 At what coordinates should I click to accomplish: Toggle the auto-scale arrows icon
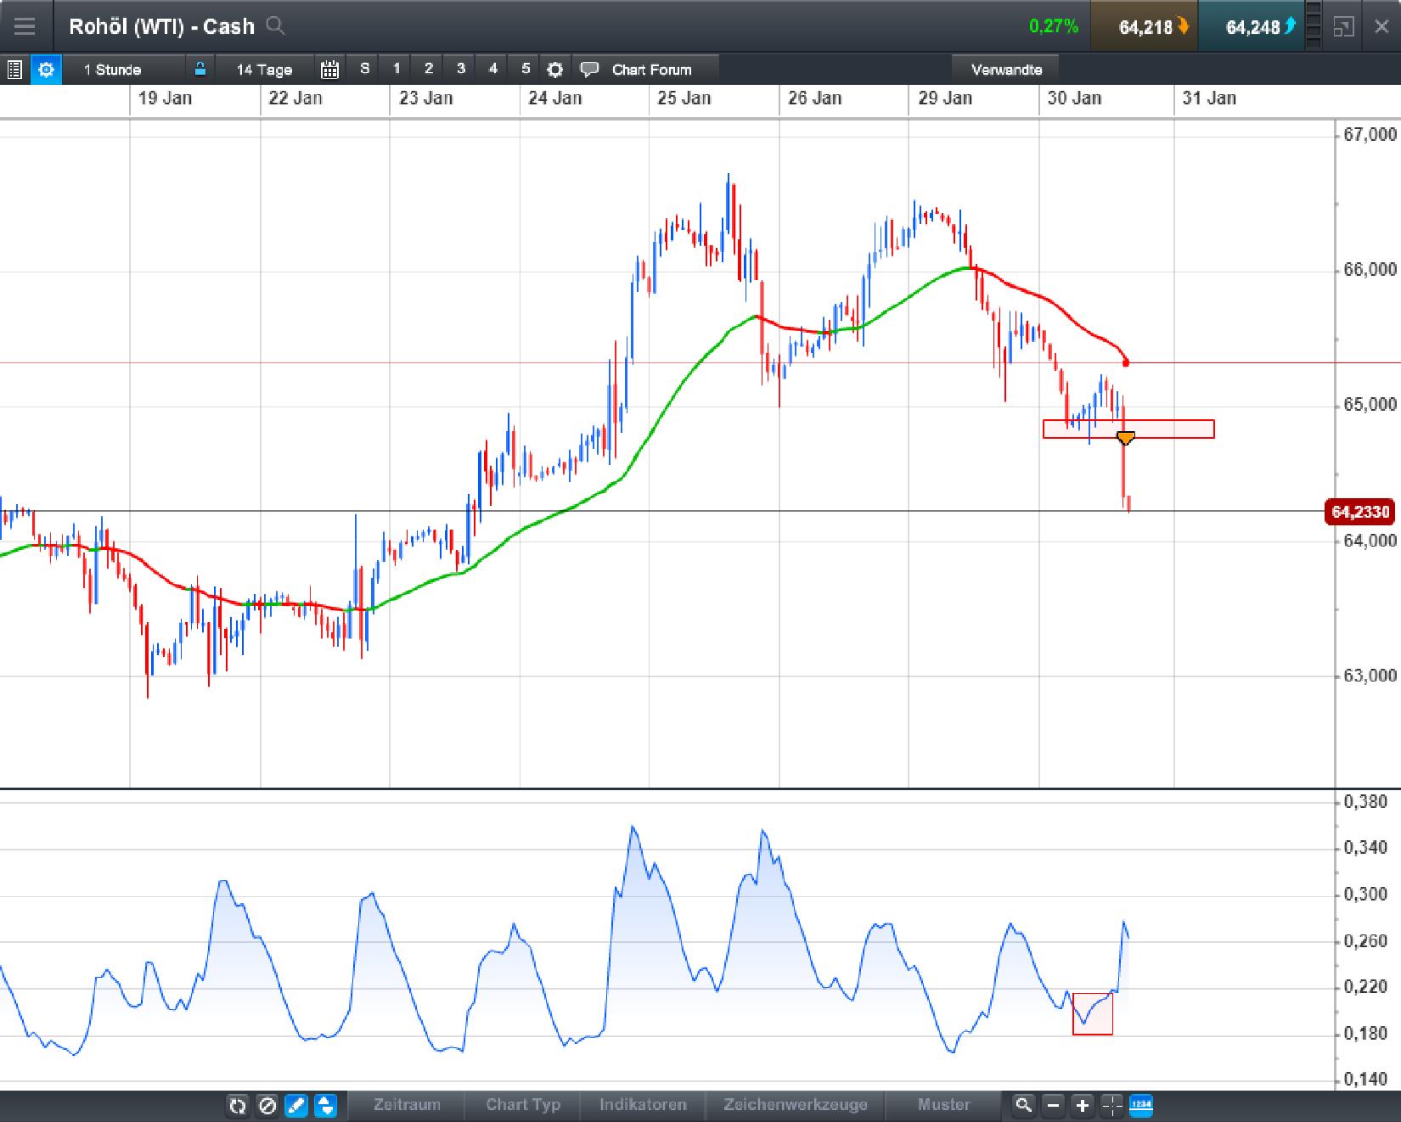[x=324, y=1106]
